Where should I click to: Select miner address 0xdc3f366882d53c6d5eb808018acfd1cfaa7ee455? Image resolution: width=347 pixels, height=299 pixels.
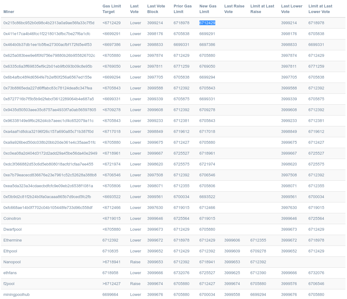(48, 164)
